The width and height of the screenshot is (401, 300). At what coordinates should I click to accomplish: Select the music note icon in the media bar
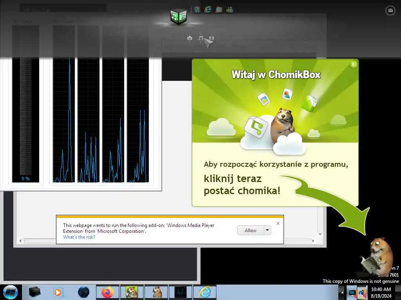pos(200,38)
